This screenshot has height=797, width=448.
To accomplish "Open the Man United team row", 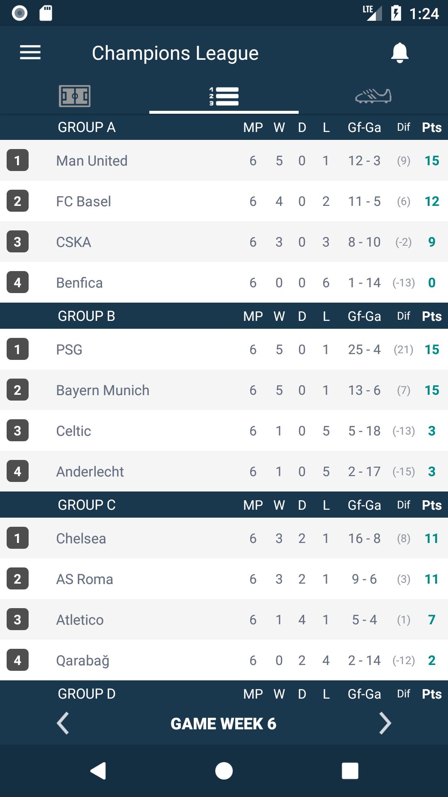I will (x=224, y=160).
